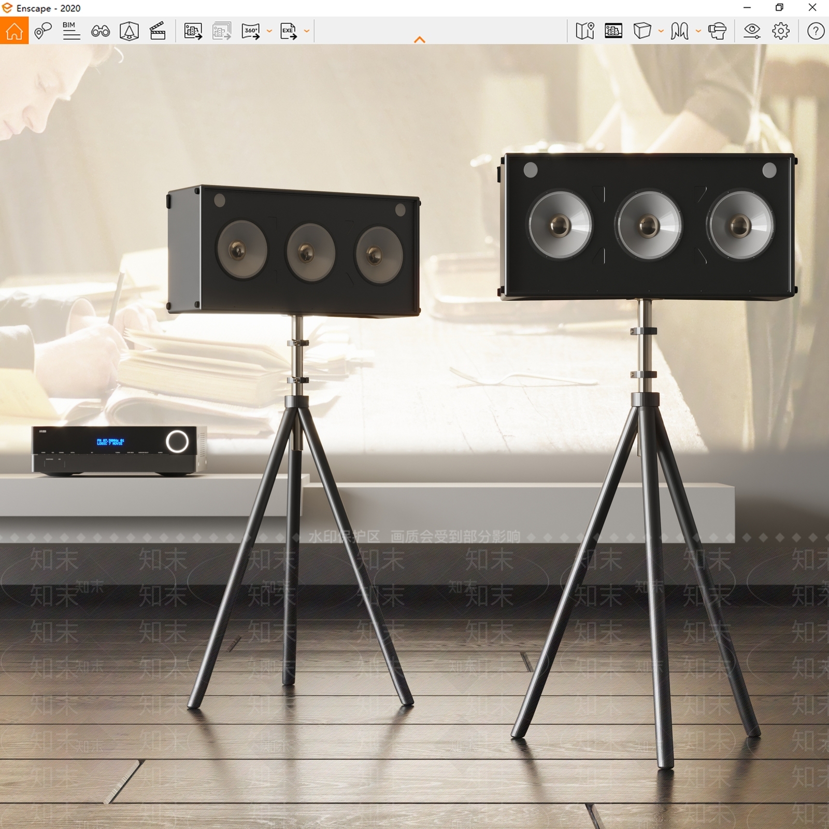Collapse the toolbar with orange chevron
This screenshot has width=829, height=829.
click(x=420, y=39)
